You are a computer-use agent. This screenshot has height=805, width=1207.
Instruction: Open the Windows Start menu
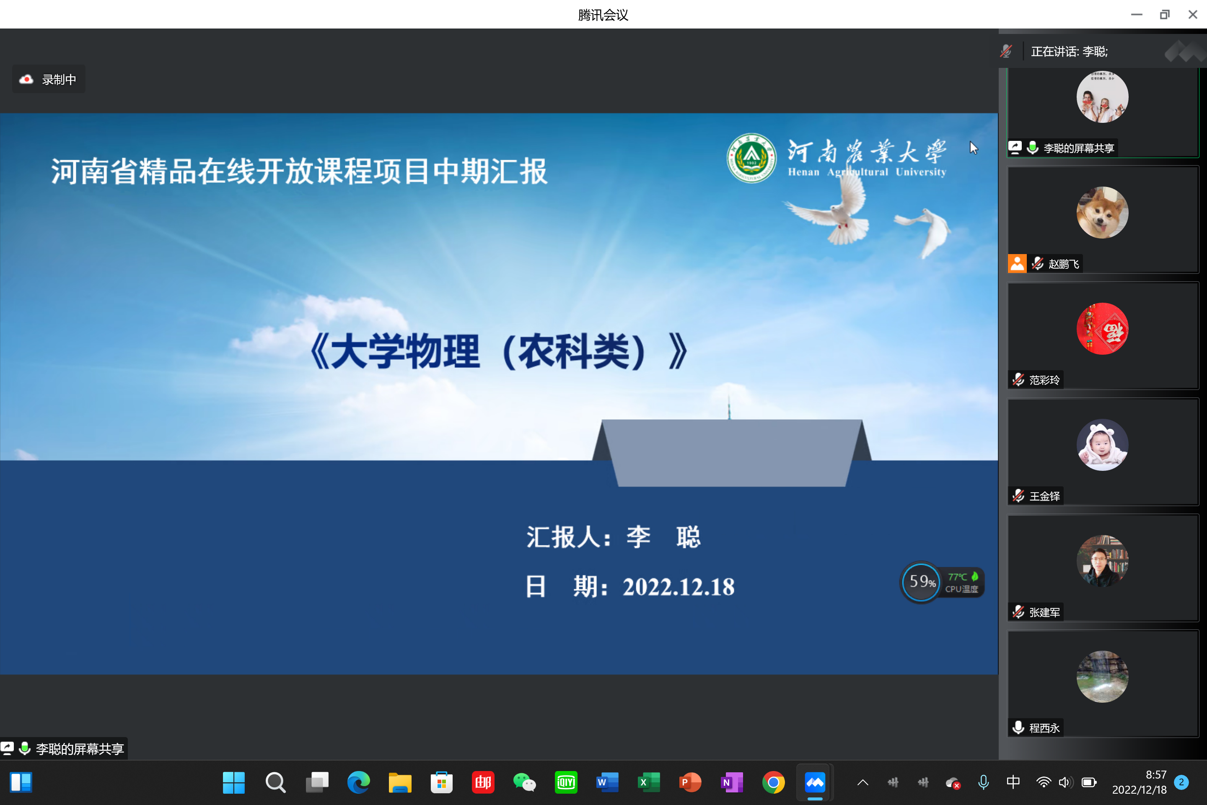point(233,782)
